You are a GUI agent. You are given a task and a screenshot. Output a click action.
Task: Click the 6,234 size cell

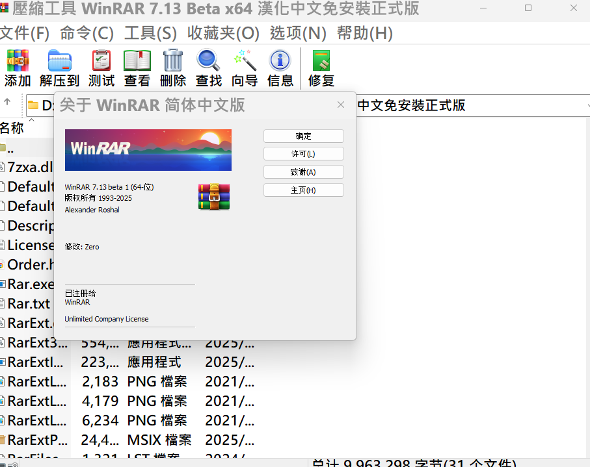point(100,420)
